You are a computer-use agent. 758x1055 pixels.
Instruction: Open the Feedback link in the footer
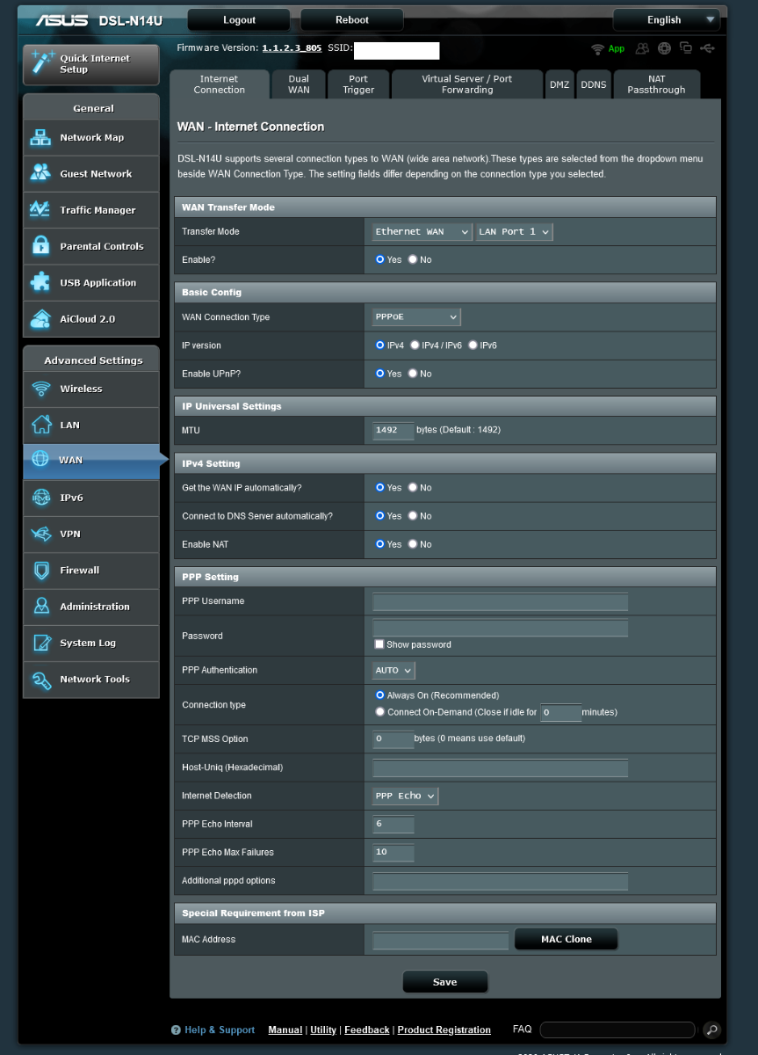point(367,1030)
